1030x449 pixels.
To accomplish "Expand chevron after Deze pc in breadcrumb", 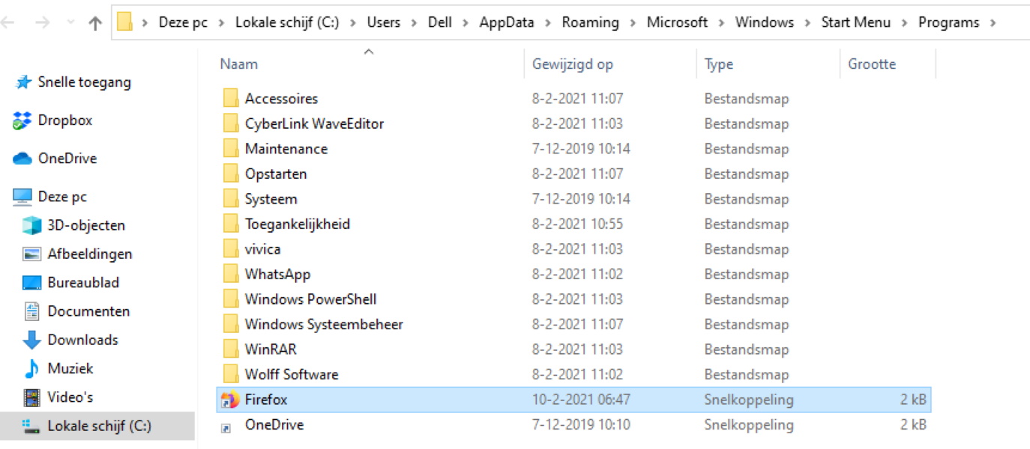I will pyautogui.click(x=221, y=23).
